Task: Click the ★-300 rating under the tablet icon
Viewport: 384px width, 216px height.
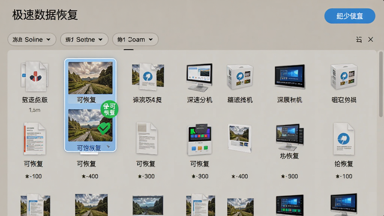Action: pyautogui.click(x=200, y=176)
